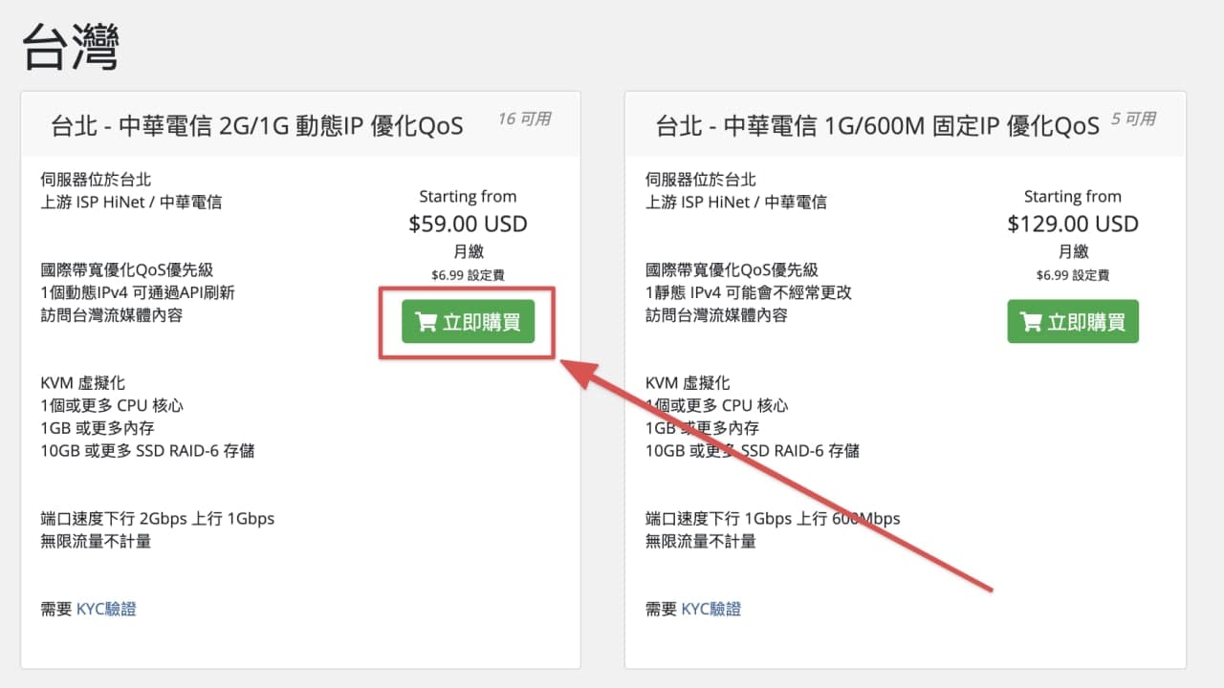Click the cart icon in the fixed IP plan's buy button

[x=1031, y=322]
